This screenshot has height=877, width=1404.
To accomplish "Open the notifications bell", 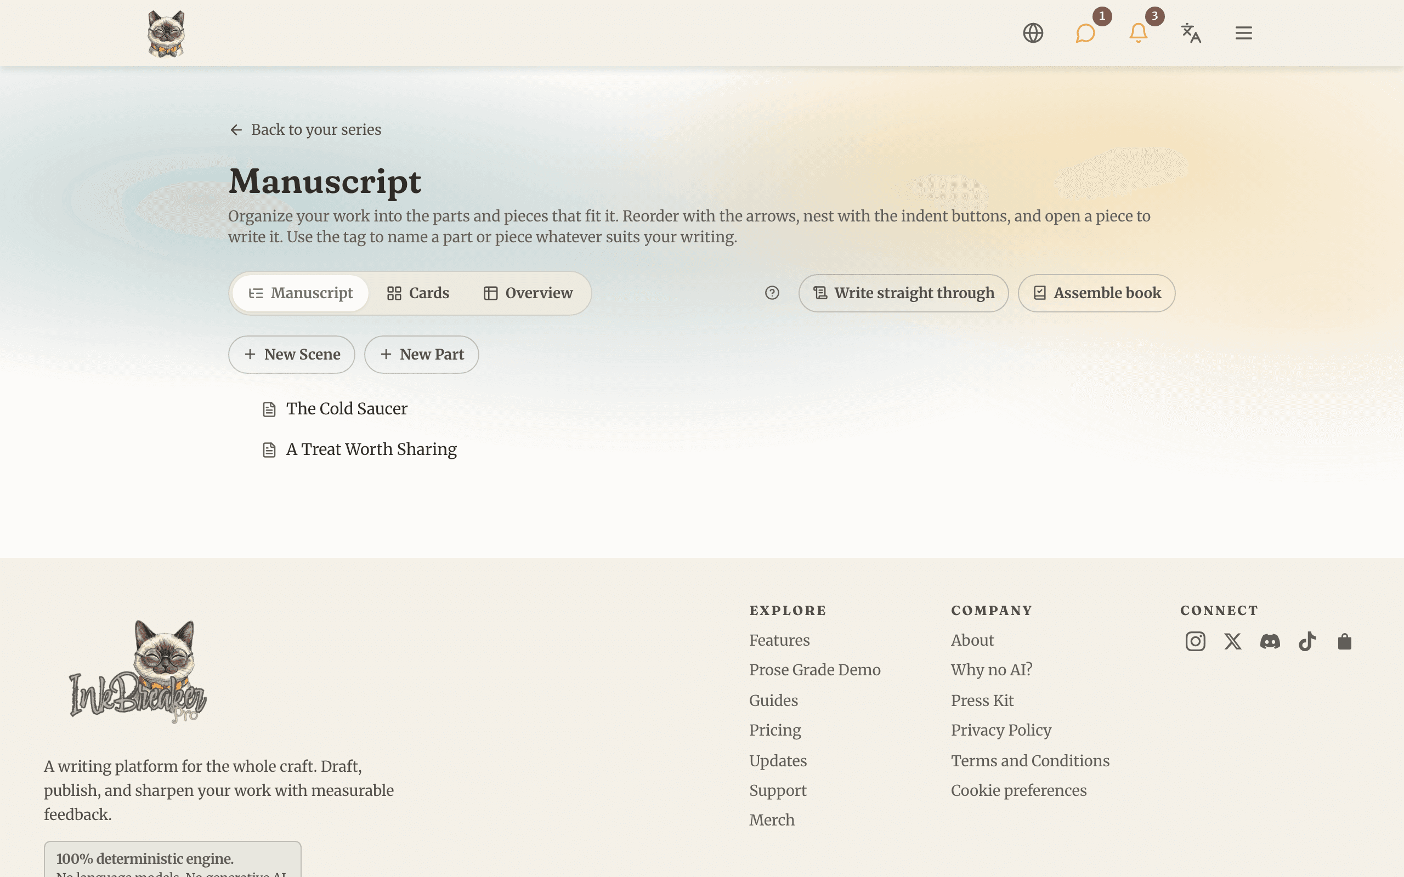I will (x=1139, y=33).
